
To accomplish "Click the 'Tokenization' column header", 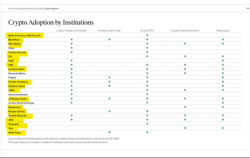I will [223, 31].
